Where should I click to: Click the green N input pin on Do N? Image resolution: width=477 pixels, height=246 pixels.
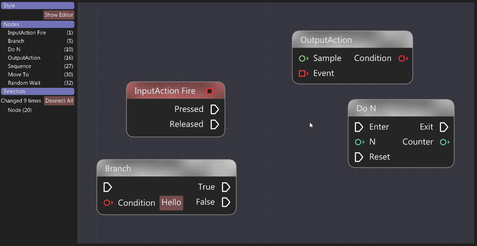(x=360, y=142)
